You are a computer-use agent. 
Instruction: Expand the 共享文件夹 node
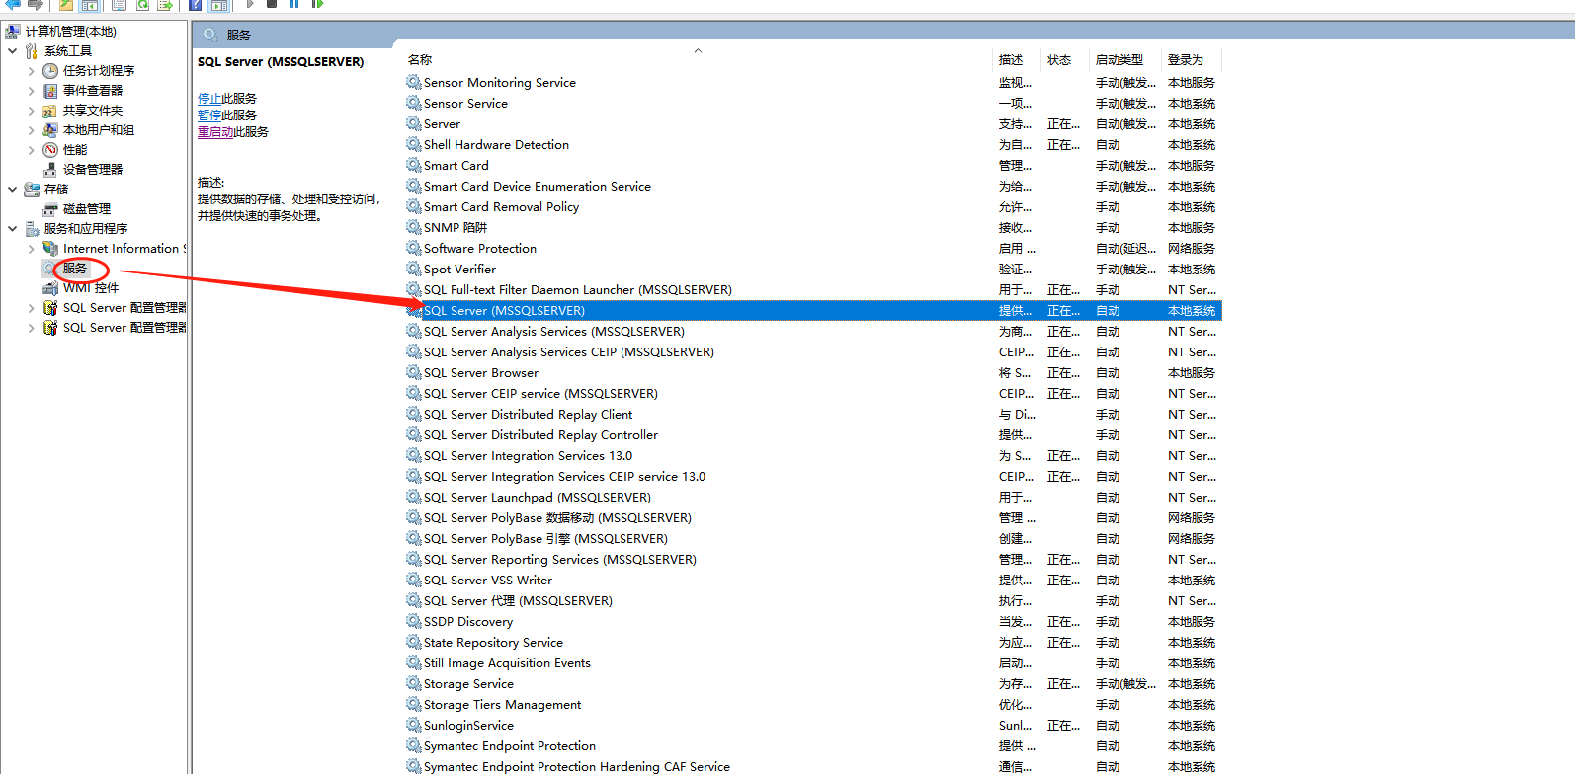point(31,111)
